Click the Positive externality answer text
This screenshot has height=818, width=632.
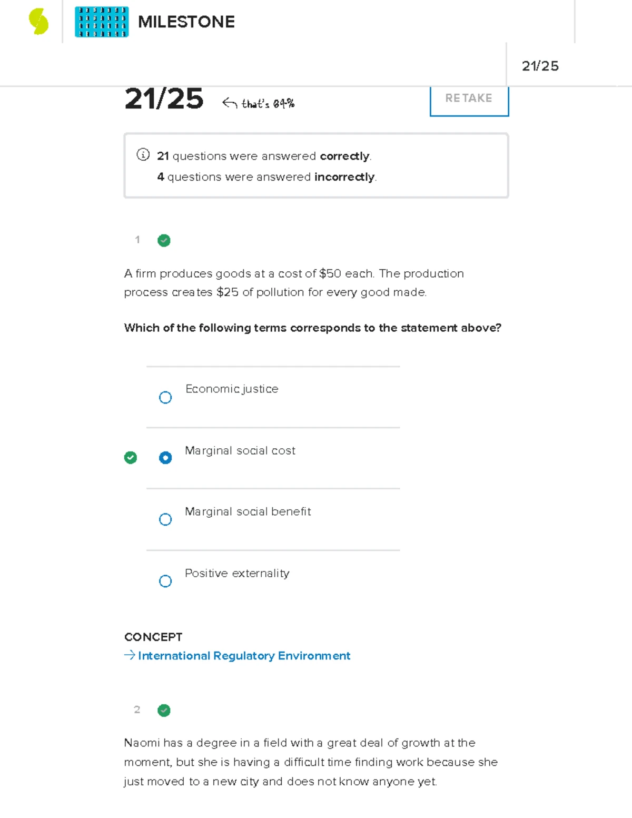(x=237, y=573)
